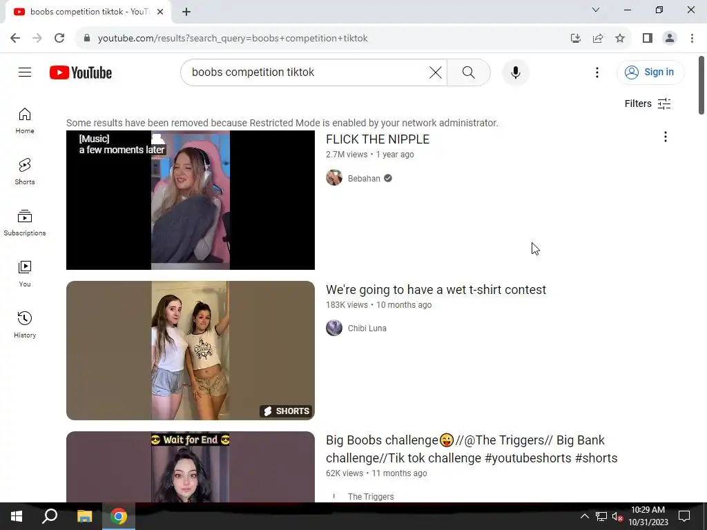Image resolution: width=707 pixels, height=530 pixels.
Task: Clear the search box with the X icon
Action: 436,72
